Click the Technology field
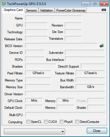Viewport: 110px width, 137px height. (x=36, y=32)
